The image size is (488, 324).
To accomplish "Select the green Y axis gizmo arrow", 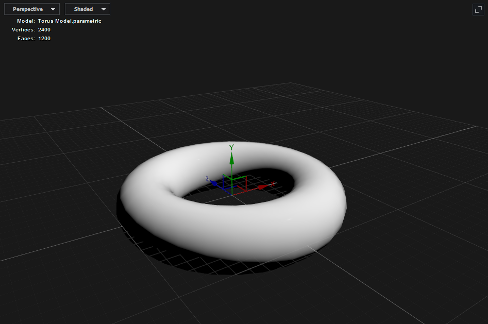I will (231, 159).
